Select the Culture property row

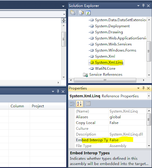(x=110, y=129)
